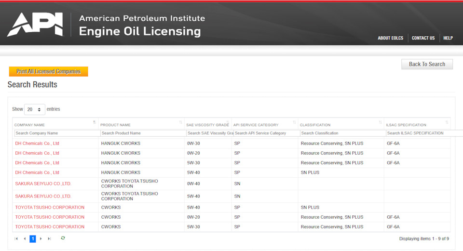
Task: Select page 1 in pagination
Action: click(33, 238)
